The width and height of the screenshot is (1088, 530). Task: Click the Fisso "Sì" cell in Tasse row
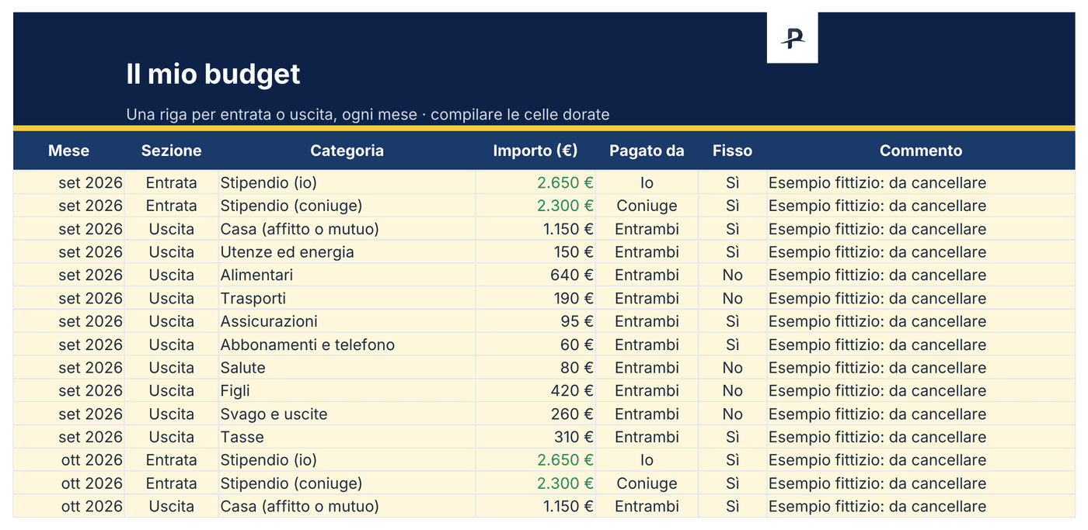coord(732,437)
